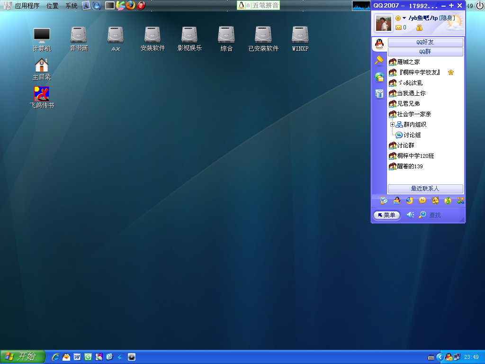The height and width of the screenshot is (364, 485).
Task: Open the WINXP drive icon
Action: coord(300,39)
